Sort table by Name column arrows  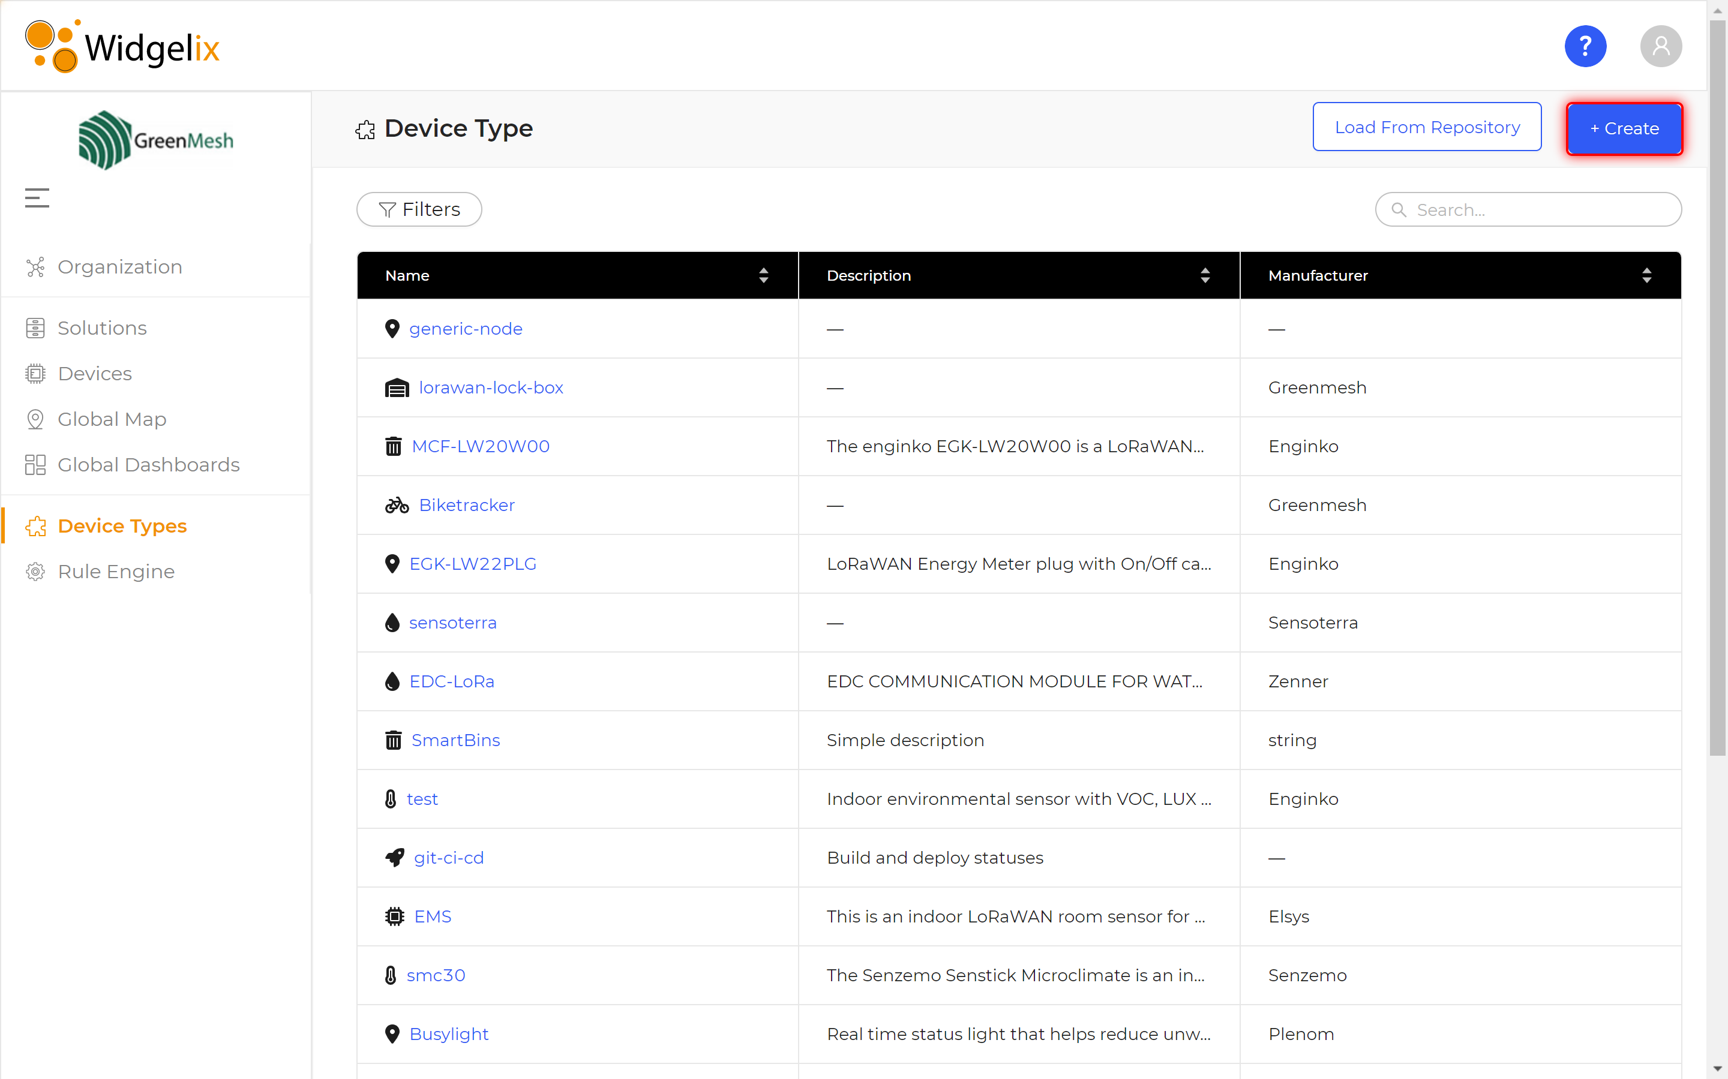(763, 275)
